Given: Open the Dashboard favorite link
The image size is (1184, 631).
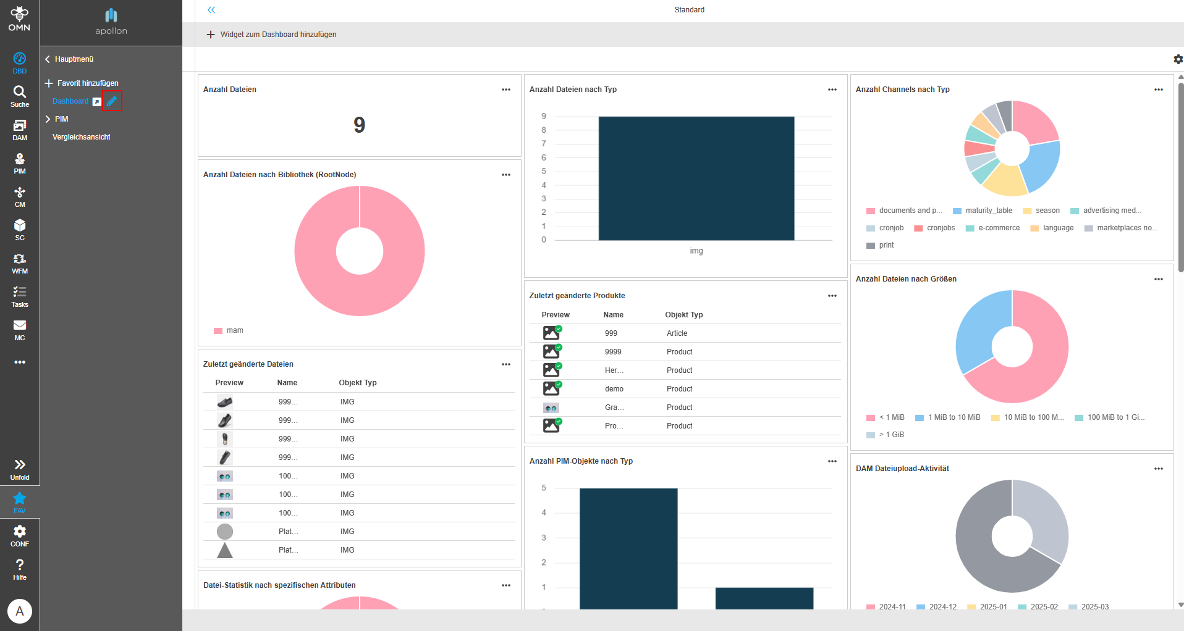Looking at the screenshot, I should click(70, 101).
